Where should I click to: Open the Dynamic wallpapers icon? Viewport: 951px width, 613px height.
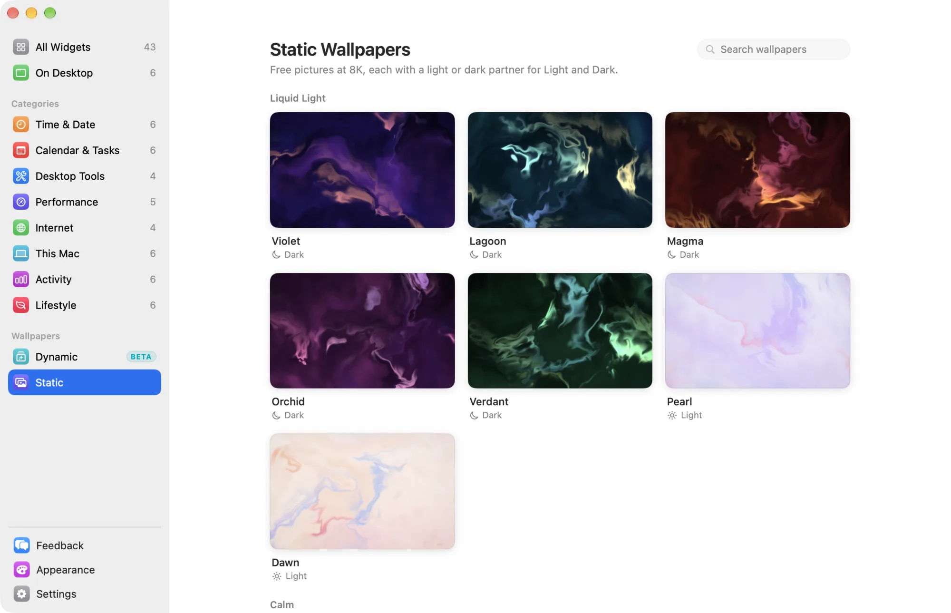pos(21,357)
